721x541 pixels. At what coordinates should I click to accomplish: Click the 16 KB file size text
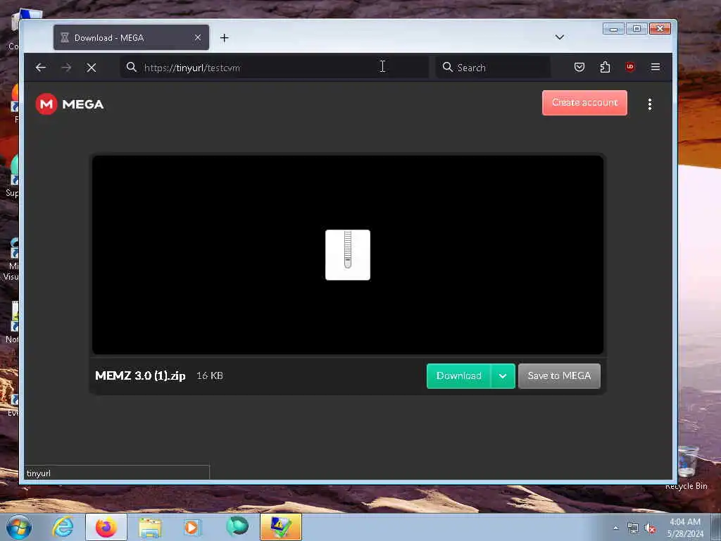point(210,376)
